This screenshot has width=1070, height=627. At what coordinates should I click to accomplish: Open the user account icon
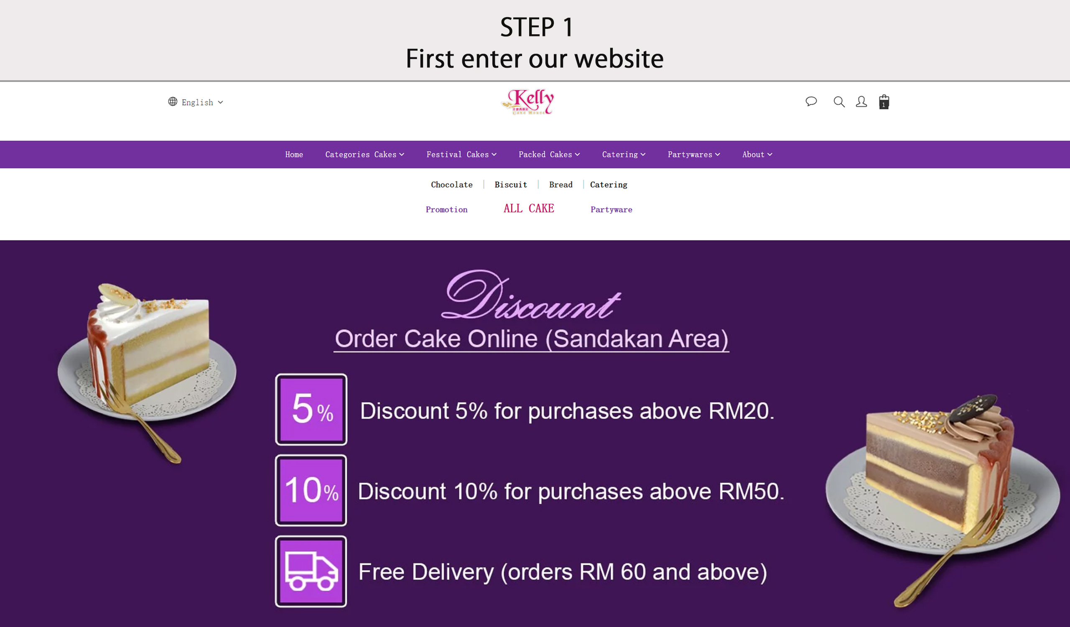coord(861,102)
